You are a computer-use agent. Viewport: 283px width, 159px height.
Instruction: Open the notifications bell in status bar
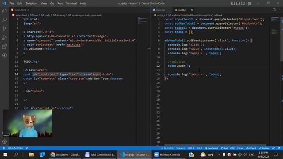pyautogui.click(x=279, y=148)
